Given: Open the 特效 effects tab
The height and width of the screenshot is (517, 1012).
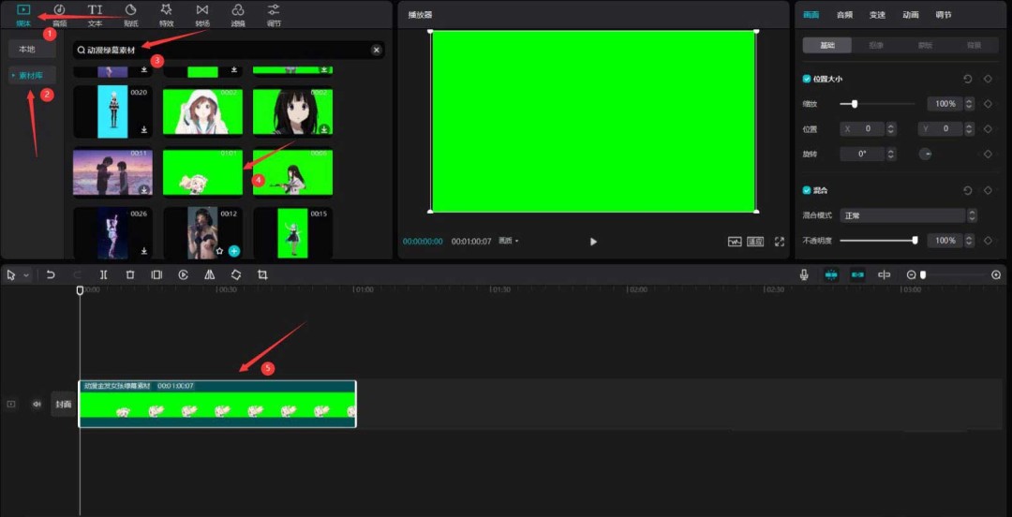Looking at the screenshot, I should (x=166, y=14).
